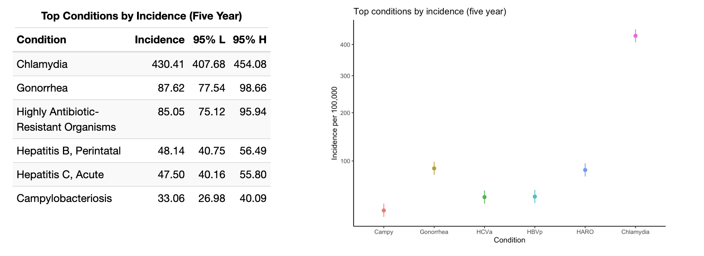Screen dimensions: 704x256
Task: Select the Gonorrhea table row label
Action: click(x=42, y=88)
